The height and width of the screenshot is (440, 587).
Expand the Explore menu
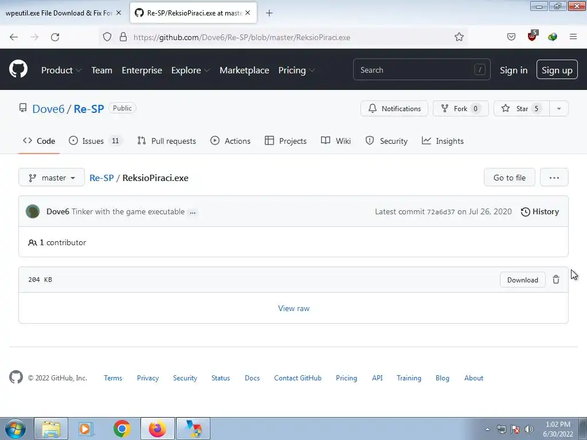coord(190,70)
